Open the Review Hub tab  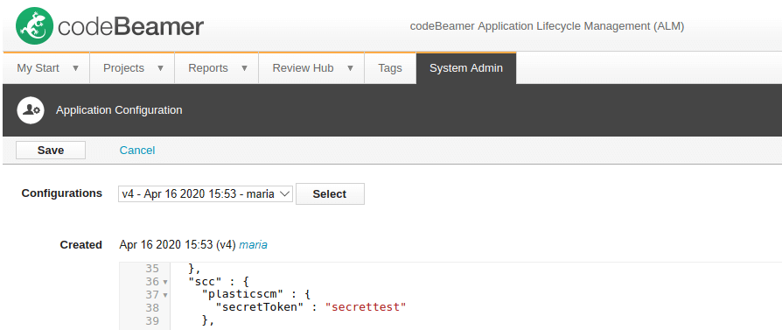pyautogui.click(x=303, y=68)
